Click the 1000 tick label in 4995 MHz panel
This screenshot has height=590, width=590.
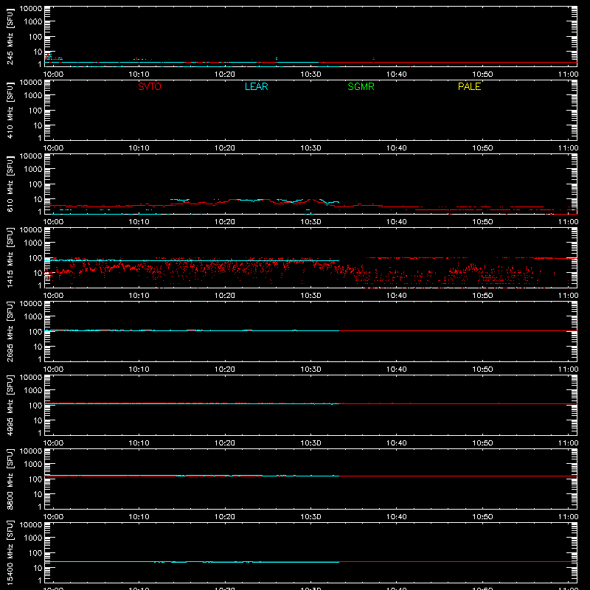[33, 391]
